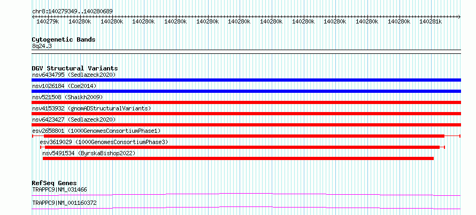Viewport: 476px width, 215px height.
Task: Click the red bar of nsv521508
Action: click(x=246, y=102)
